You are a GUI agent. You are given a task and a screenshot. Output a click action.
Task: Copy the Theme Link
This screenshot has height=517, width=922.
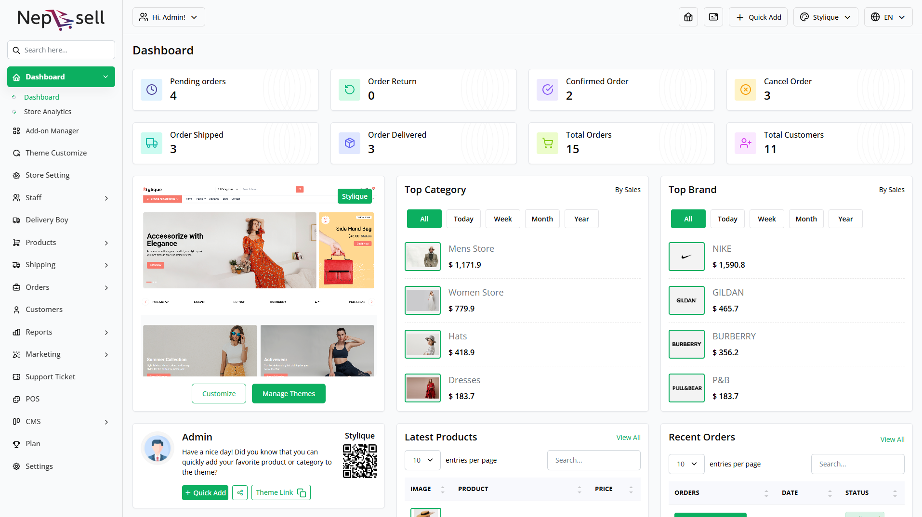(281, 492)
